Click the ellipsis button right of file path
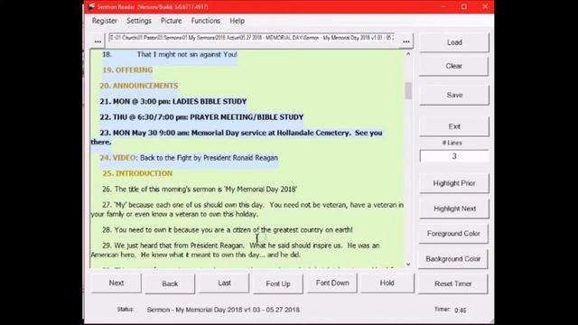 coord(406,42)
